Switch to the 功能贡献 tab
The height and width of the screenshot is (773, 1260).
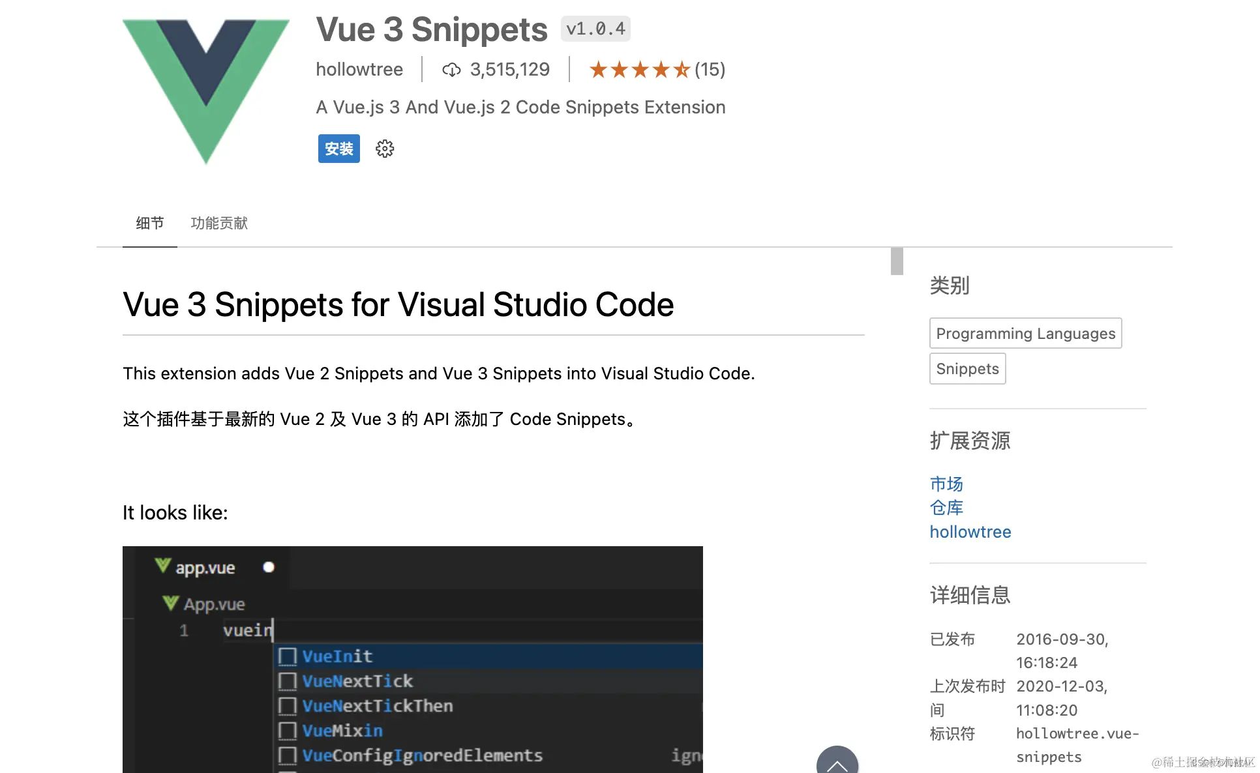point(219,223)
